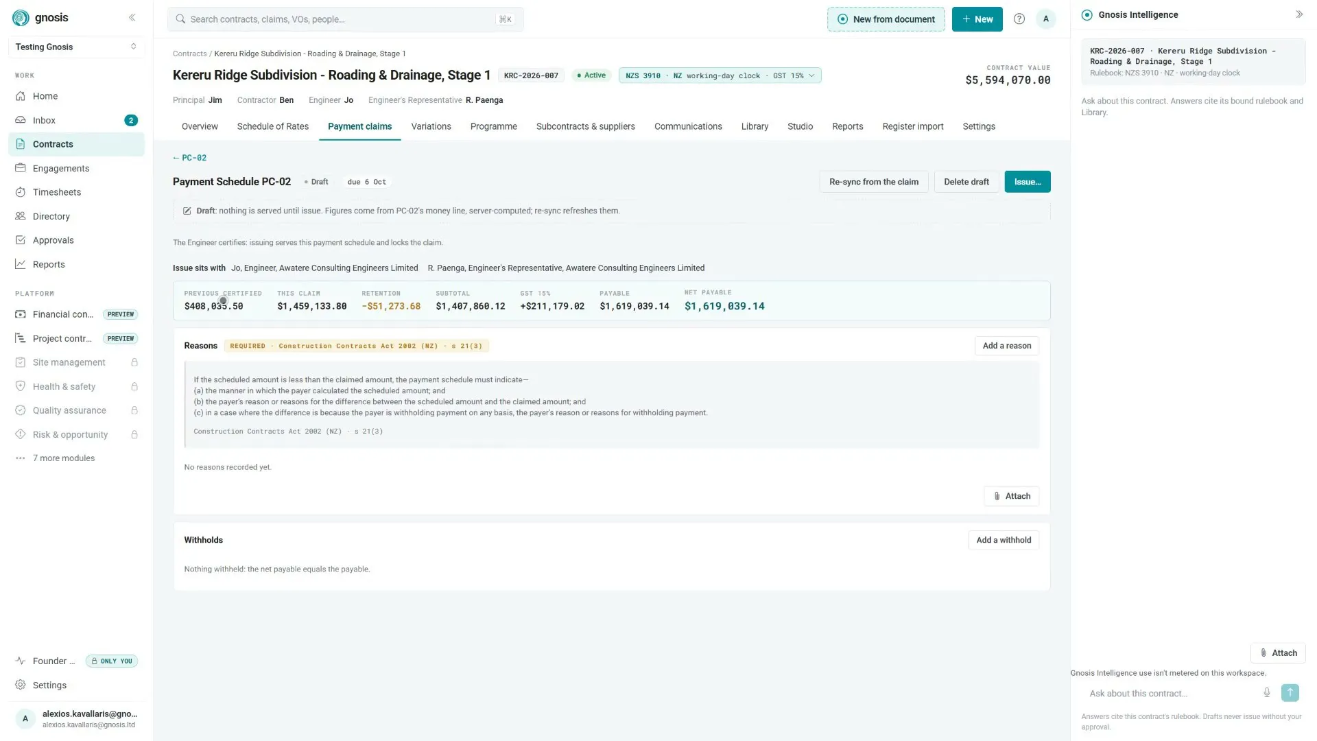1317x741 pixels.
Task: Click the Issue… button
Action: coord(1028,182)
